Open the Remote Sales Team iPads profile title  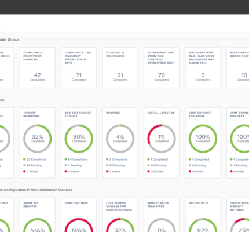[158, 205]
